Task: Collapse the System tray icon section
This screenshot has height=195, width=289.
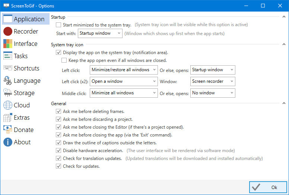Action: [284, 45]
